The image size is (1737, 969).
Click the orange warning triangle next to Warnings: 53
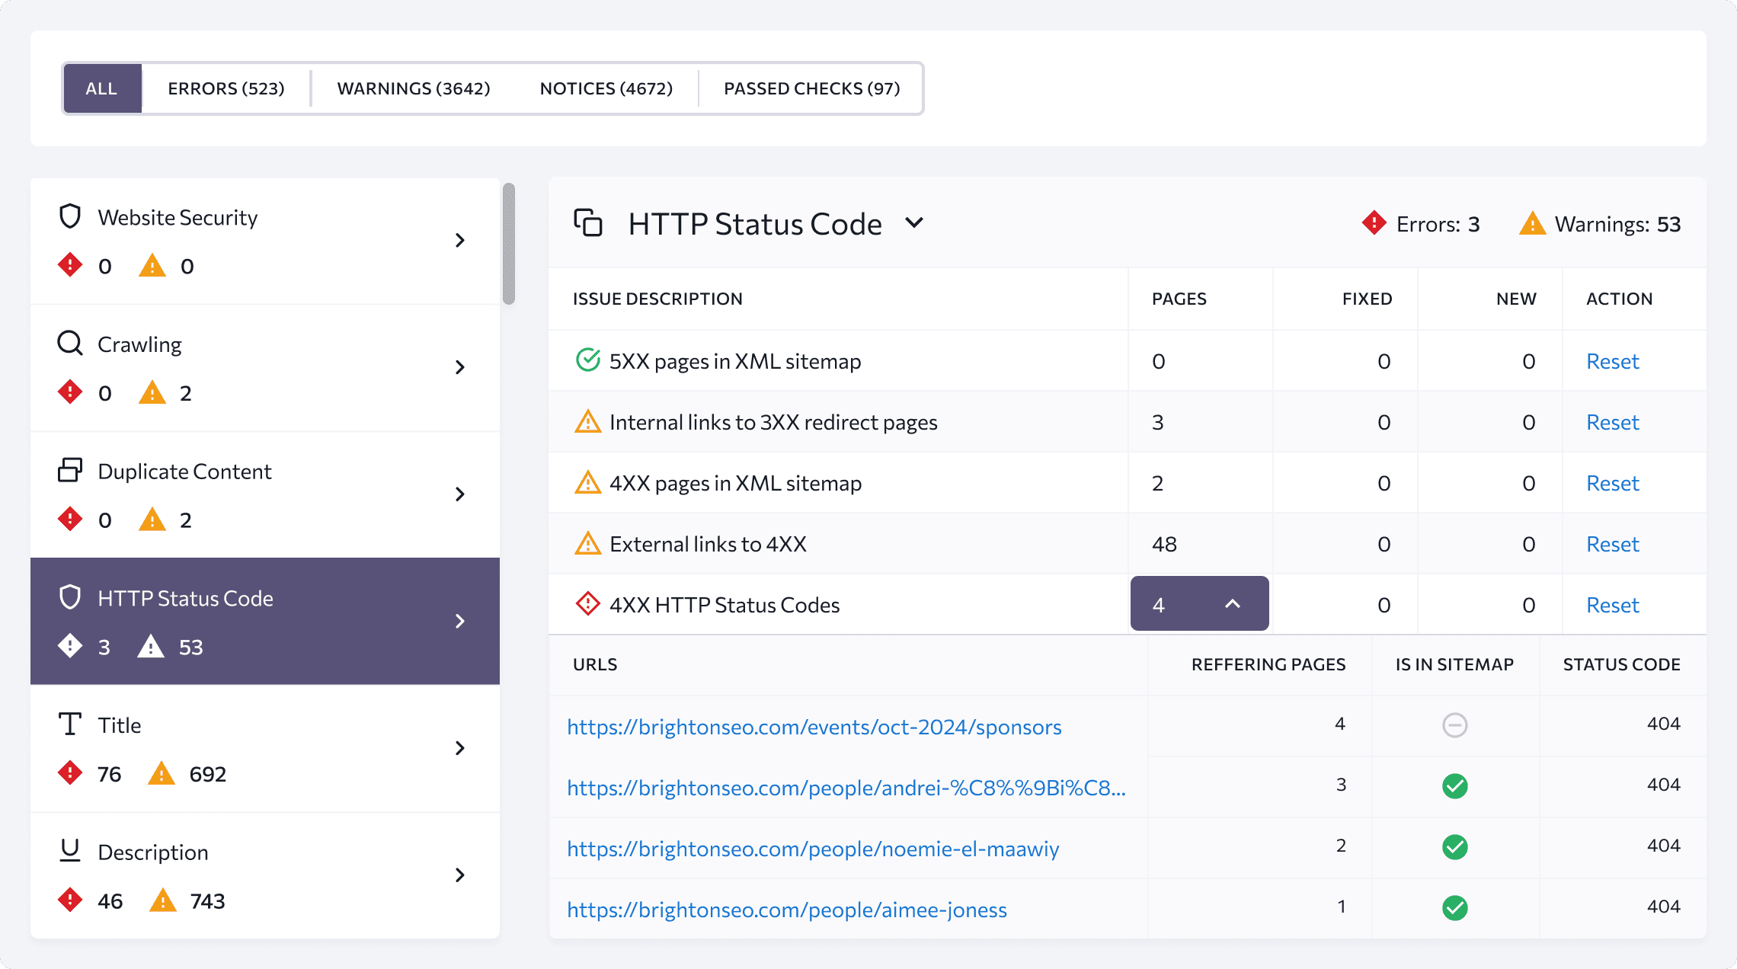click(x=1532, y=223)
